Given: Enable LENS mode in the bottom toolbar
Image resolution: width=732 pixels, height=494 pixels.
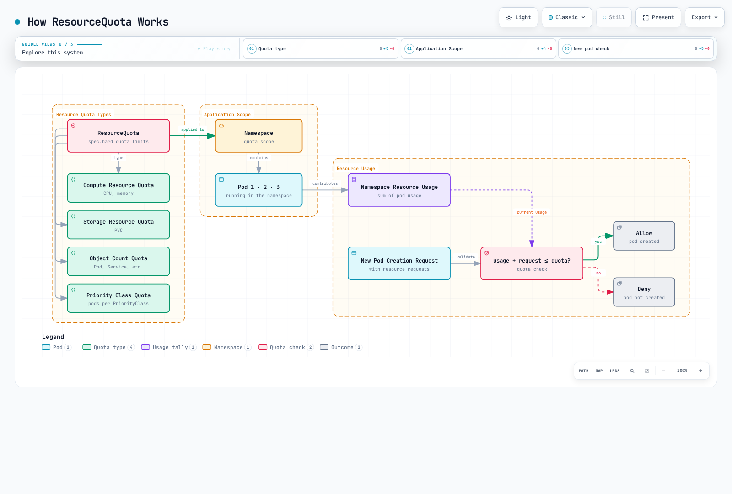Looking at the screenshot, I should pyautogui.click(x=615, y=371).
